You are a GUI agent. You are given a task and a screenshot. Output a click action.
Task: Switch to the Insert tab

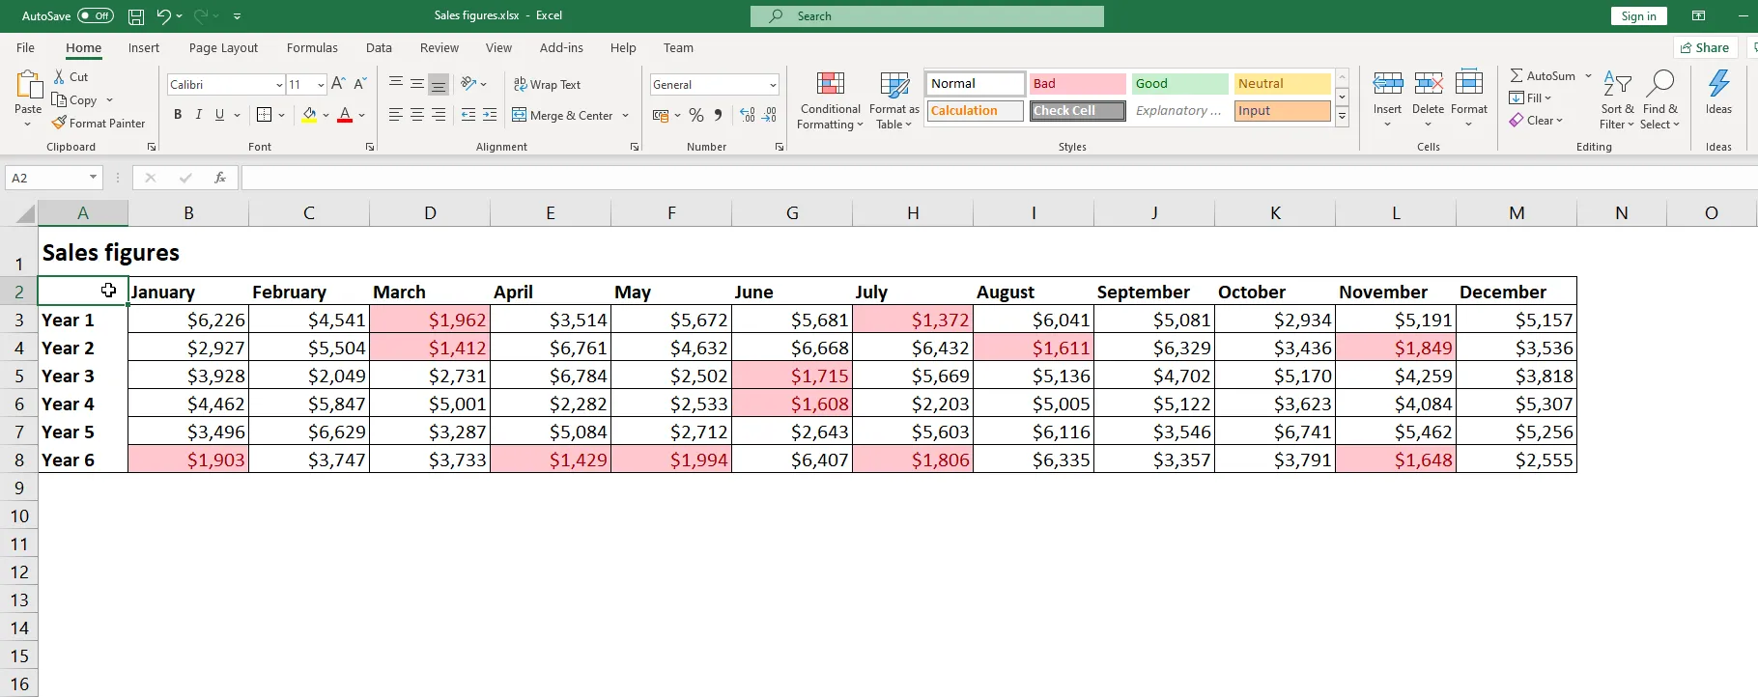(x=144, y=47)
